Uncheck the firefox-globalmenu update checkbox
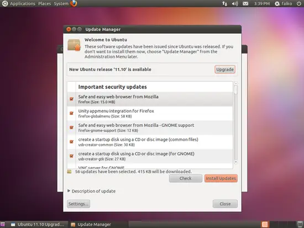 [x=71, y=113]
